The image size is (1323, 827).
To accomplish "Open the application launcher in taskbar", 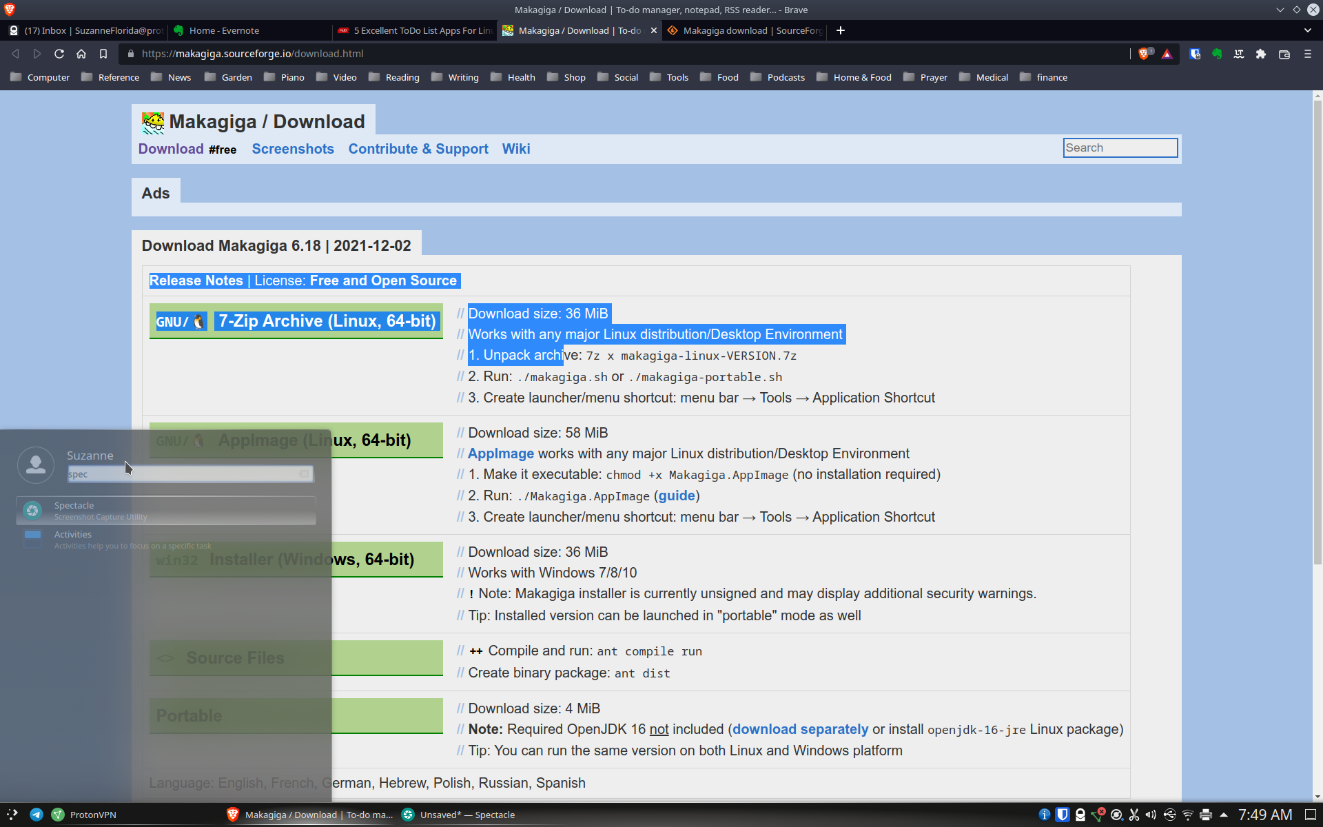I will click(x=12, y=815).
